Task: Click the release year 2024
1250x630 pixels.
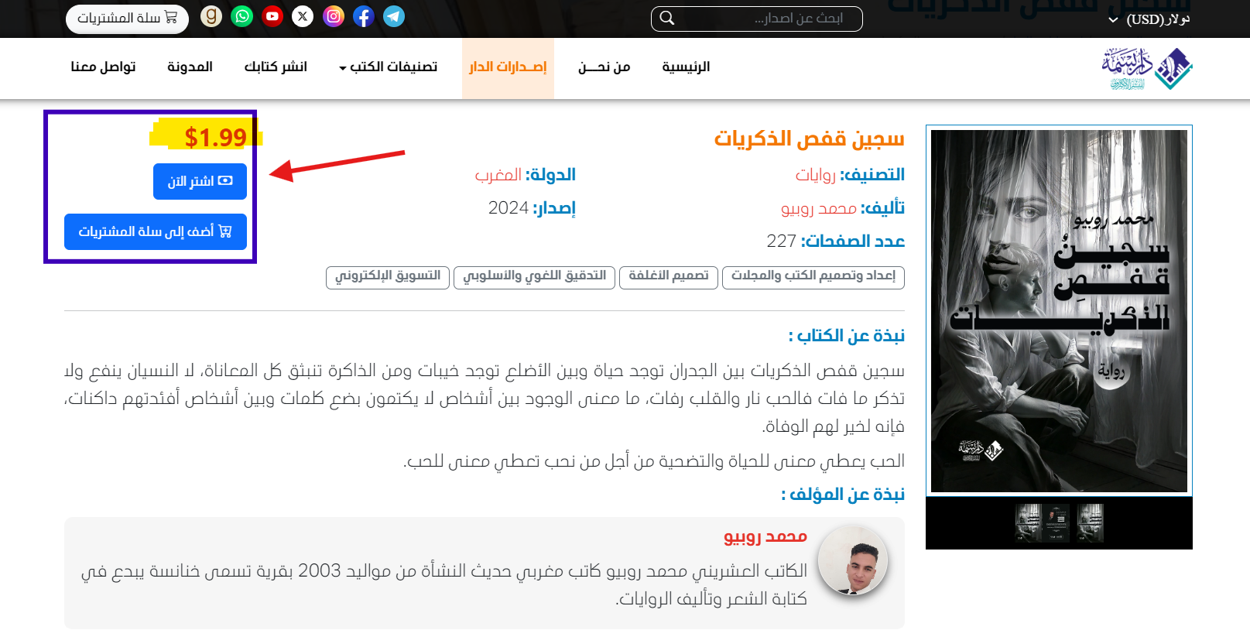Action: pyautogui.click(x=509, y=208)
